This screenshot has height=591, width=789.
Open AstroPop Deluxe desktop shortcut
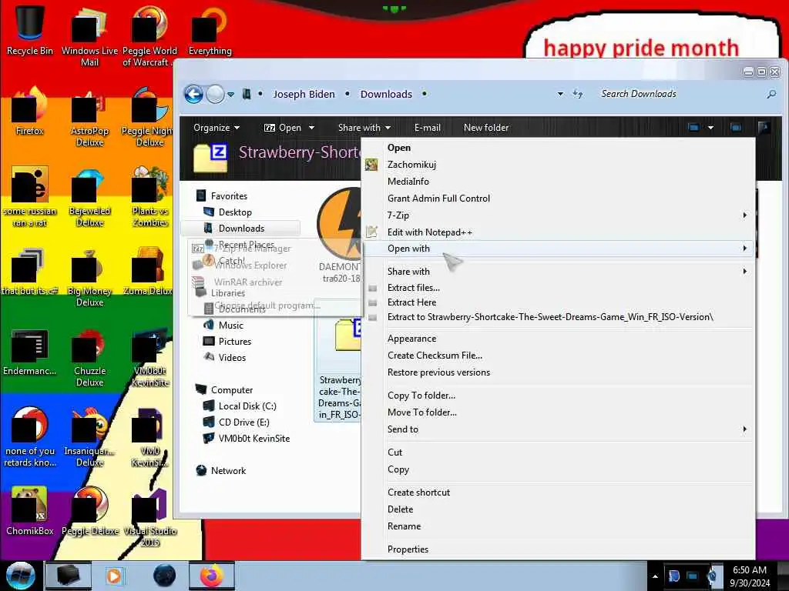pyautogui.click(x=89, y=117)
